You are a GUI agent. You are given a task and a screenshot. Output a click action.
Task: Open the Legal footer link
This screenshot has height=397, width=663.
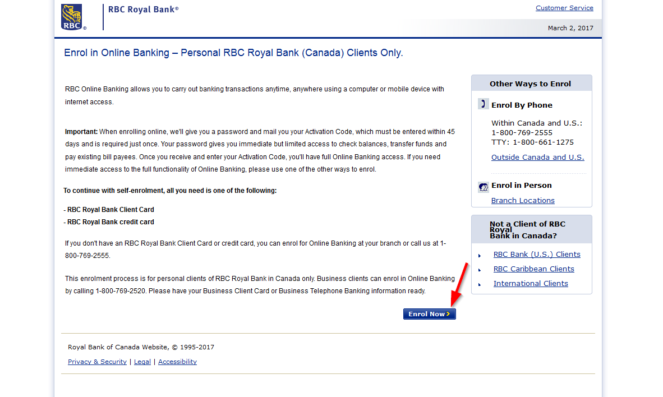pos(142,362)
